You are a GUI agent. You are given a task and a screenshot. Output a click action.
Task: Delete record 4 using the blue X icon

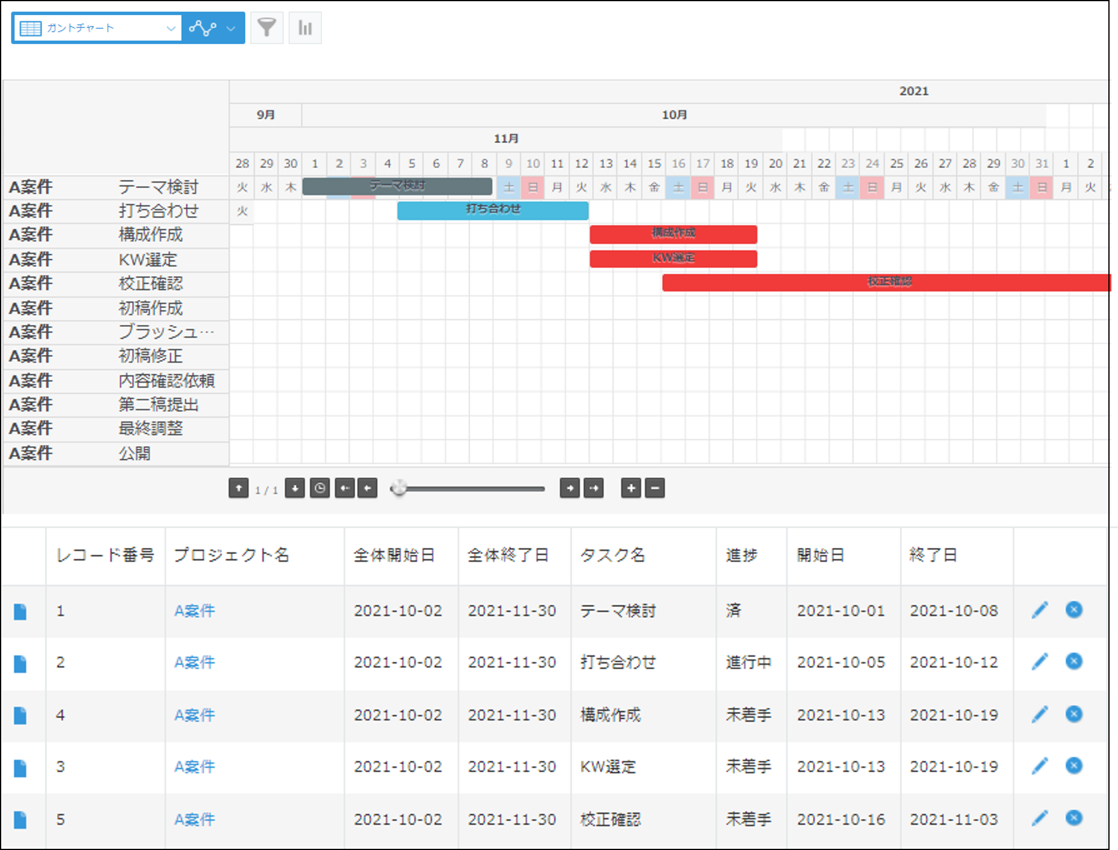[1073, 714]
